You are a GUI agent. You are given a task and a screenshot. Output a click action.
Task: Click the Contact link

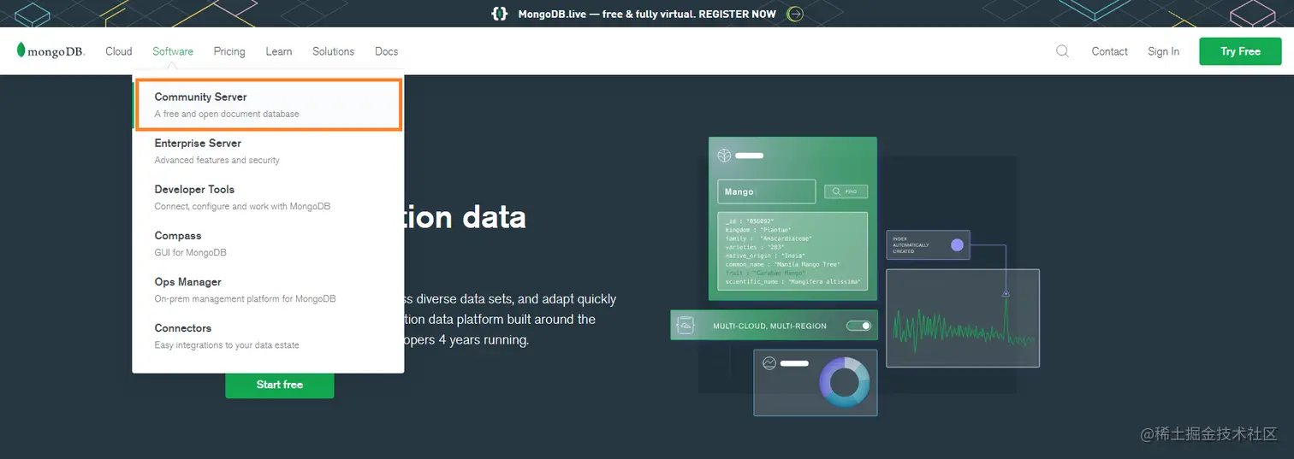point(1109,51)
